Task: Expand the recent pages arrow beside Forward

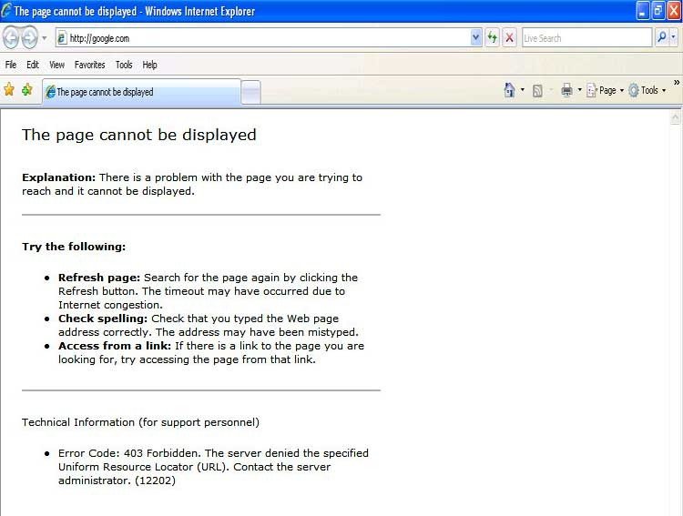Action: (x=44, y=38)
